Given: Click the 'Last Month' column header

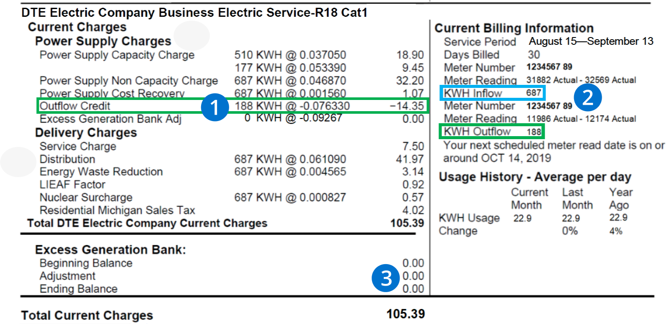Looking at the screenshot, I should coord(577,199).
